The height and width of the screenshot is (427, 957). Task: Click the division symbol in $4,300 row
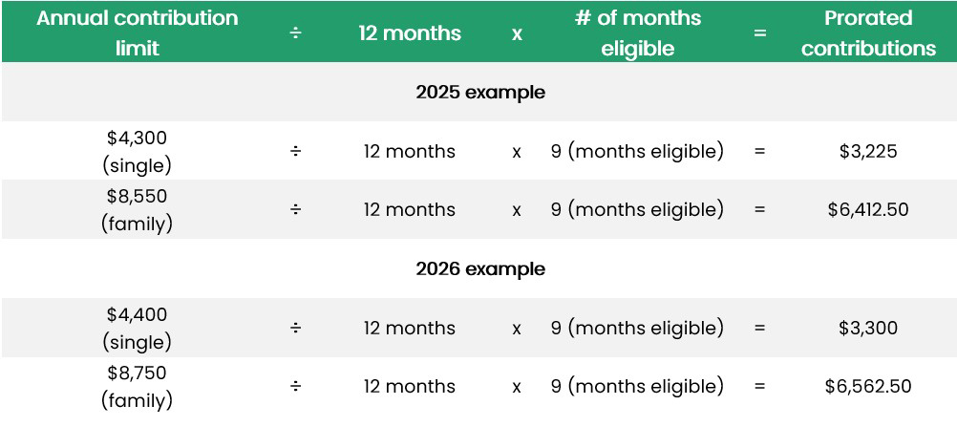tap(295, 151)
